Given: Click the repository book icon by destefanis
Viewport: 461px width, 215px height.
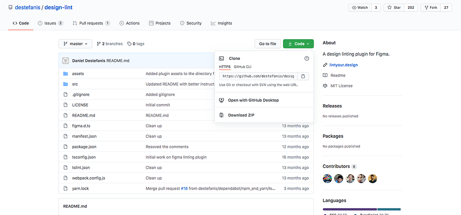Looking at the screenshot, I should point(11,7).
